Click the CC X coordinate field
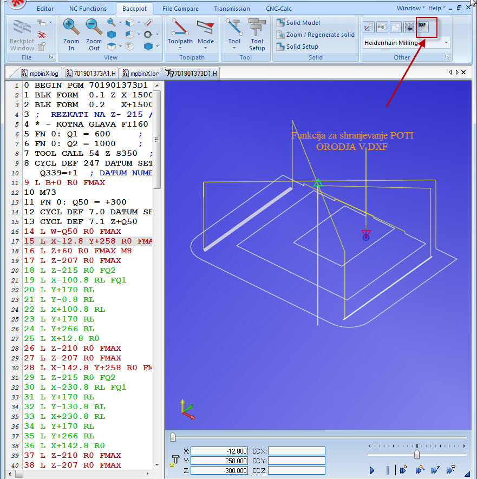The height and width of the screenshot is (479, 477). point(296,451)
